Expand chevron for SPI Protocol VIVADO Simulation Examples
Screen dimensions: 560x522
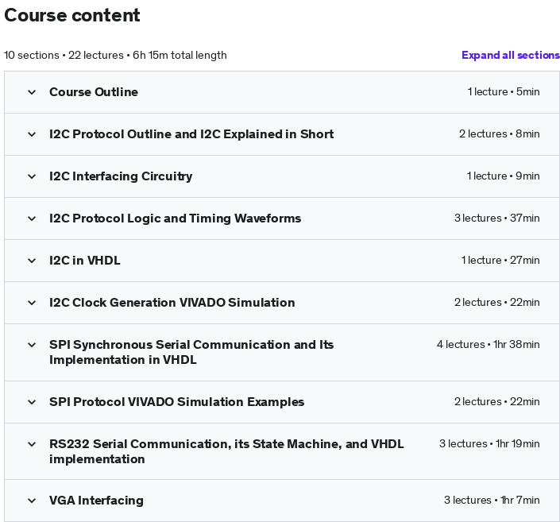tap(32, 402)
